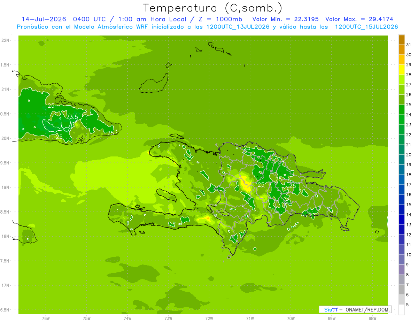The width and height of the screenshot is (418, 323).
Task: Pick the yellow 28 degree legend swatch
Action: coord(402,70)
